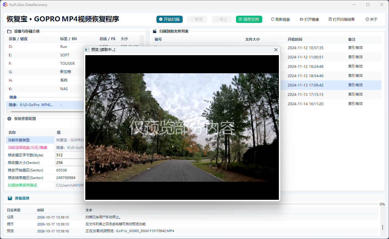This screenshot has height=239, width=389.
Task: Click the 备注 column header
Action: pyautogui.click(x=351, y=39)
